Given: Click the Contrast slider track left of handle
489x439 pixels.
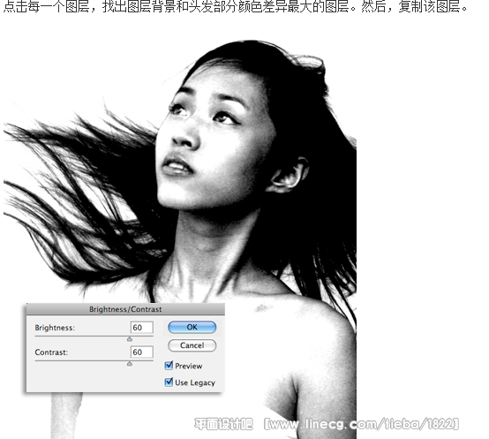Looking at the screenshot, I should tap(81, 361).
